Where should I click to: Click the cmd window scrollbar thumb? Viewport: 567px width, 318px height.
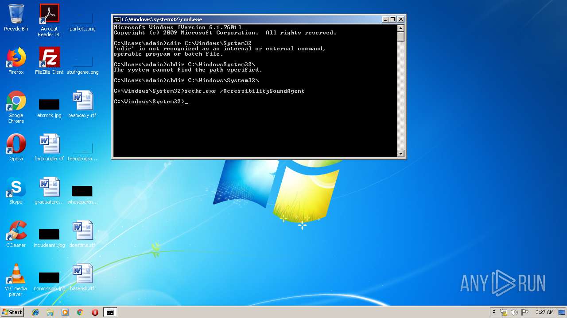(x=401, y=36)
